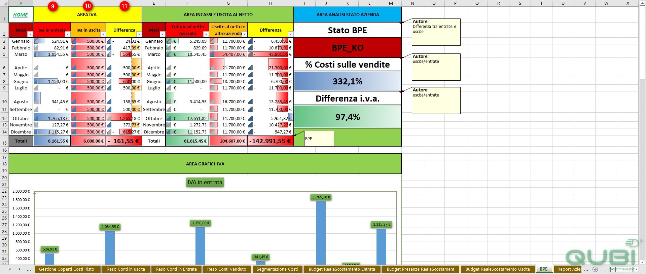Open the Segmentazione Costi sheet tab
The height and width of the screenshot is (274, 646).
[277, 269]
